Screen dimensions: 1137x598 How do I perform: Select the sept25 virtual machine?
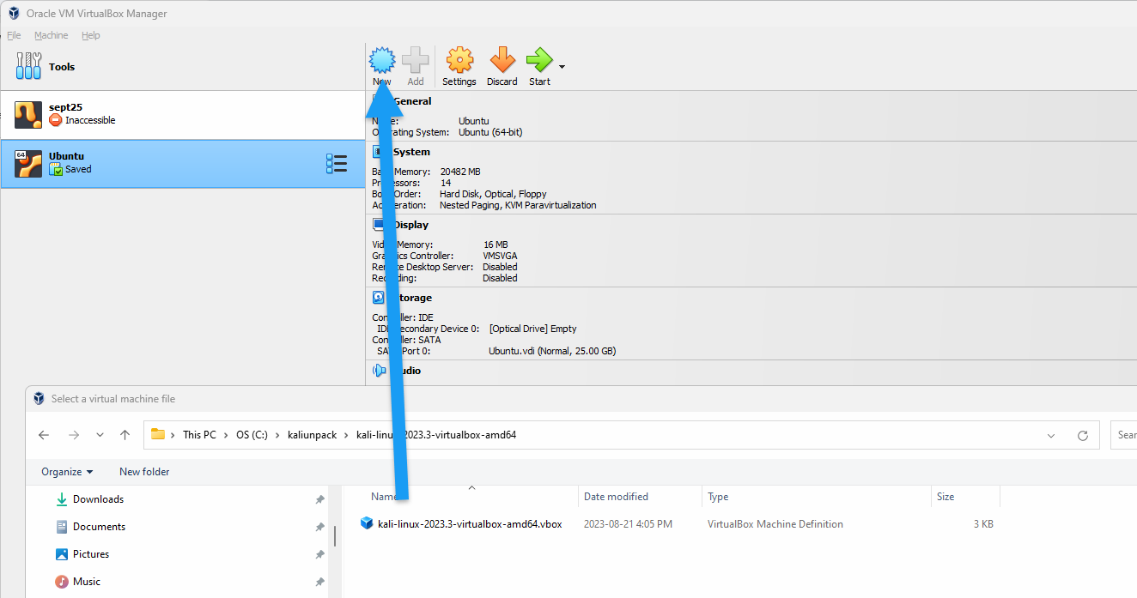point(183,115)
